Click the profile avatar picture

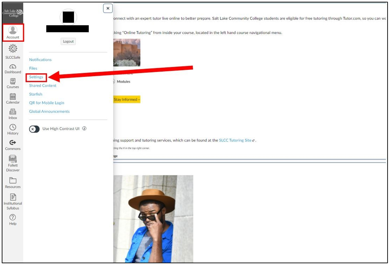point(68,16)
